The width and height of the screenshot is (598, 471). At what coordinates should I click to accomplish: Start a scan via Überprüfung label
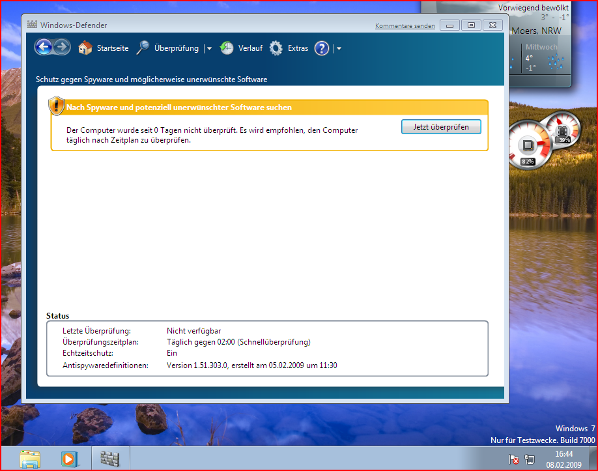[x=176, y=48]
